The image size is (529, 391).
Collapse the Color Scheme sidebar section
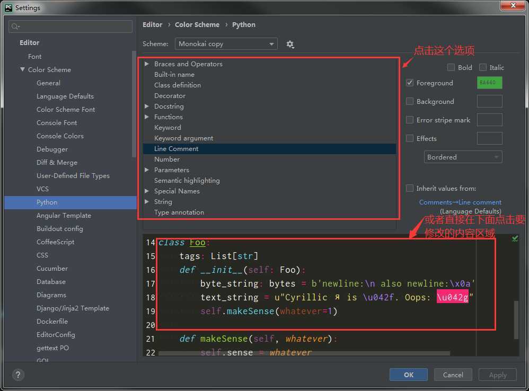point(22,69)
